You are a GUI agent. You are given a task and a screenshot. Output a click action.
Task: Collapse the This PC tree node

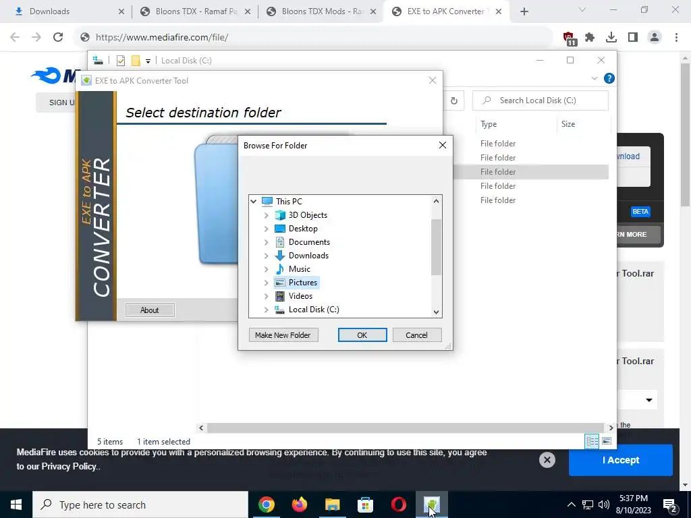click(254, 202)
